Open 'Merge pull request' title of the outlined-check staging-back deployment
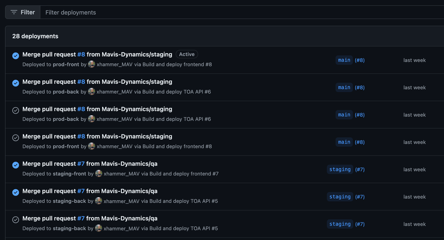Screen dimensions: 444x240 click(x=90, y=219)
